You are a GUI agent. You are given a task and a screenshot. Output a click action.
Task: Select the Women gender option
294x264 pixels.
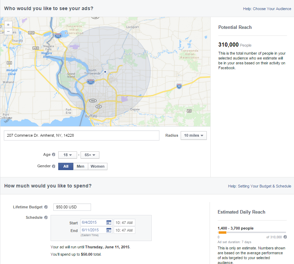[97, 166]
